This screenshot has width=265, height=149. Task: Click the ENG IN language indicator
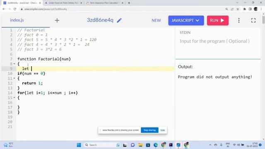pos(228,145)
